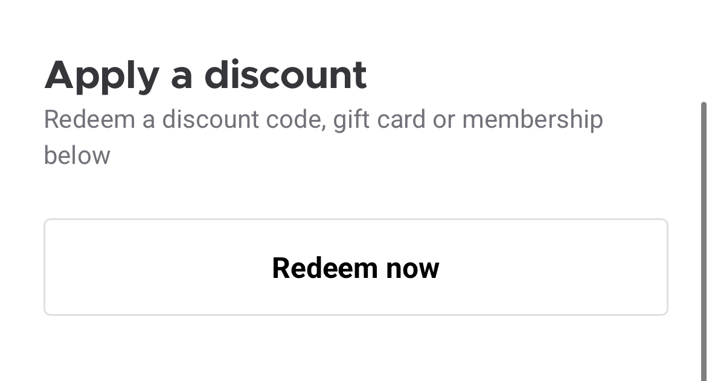The image size is (712, 381).
Task: Tap the "Redeem now" label text
Action: point(356,268)
